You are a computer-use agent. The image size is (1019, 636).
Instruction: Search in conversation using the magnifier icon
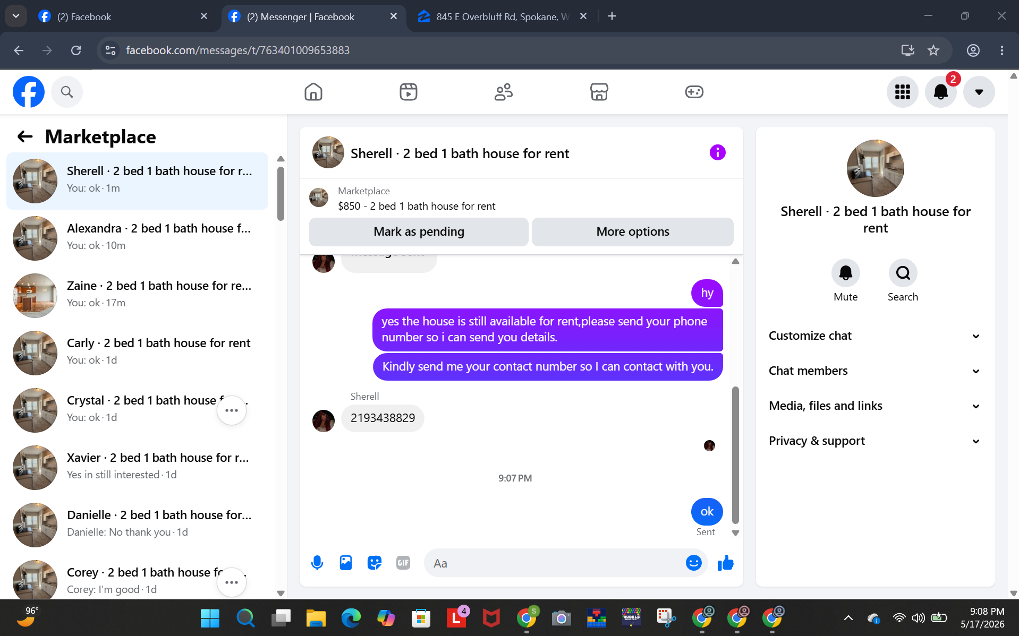903,273
